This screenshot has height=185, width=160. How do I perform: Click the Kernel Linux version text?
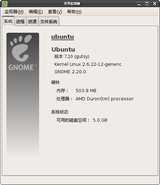coord(88,64)
